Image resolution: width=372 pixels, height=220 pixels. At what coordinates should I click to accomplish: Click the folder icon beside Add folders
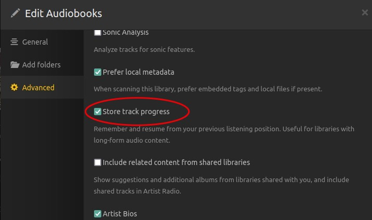pyautogui.click(x=14, y=65)
